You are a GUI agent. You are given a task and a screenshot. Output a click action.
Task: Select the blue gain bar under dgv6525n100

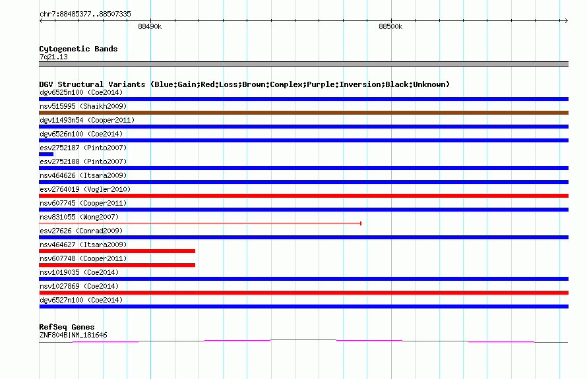(x=303, y=99)
